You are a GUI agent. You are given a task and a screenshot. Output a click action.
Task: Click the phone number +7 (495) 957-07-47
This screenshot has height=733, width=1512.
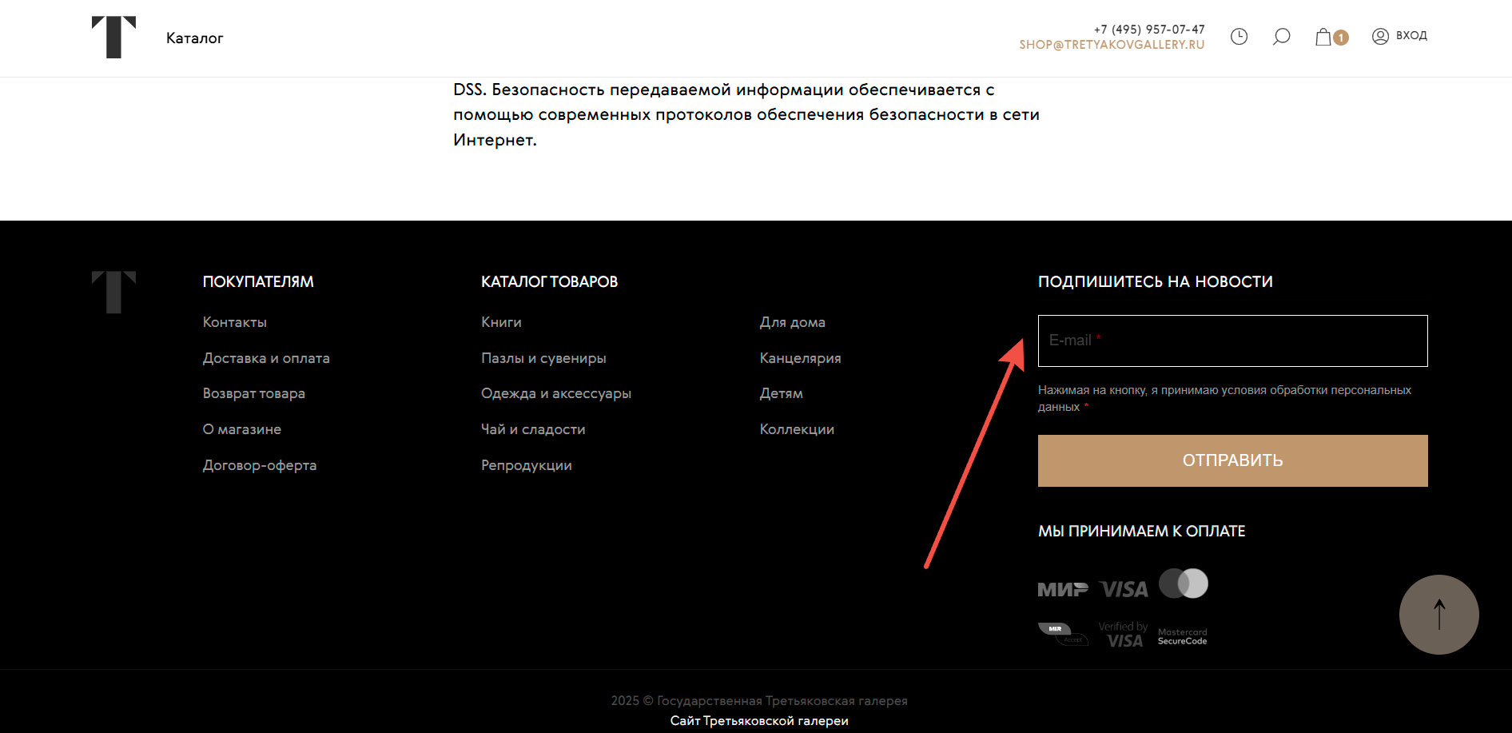coord(1149,30)
